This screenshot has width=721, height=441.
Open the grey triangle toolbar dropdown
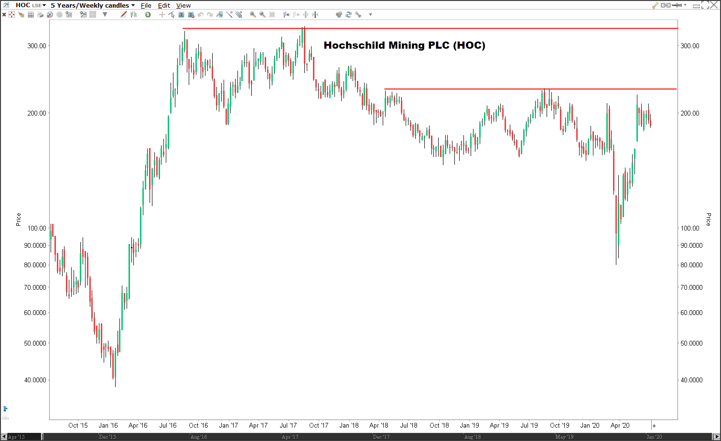(x=105, y=15)
